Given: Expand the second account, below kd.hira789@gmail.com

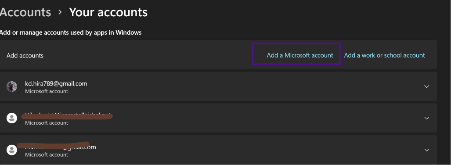Looking at the screenshot, I should [x=426, y=118].
